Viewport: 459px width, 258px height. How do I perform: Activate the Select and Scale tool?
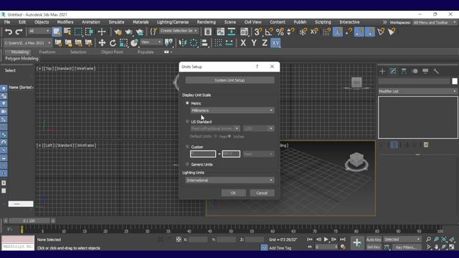123,43
